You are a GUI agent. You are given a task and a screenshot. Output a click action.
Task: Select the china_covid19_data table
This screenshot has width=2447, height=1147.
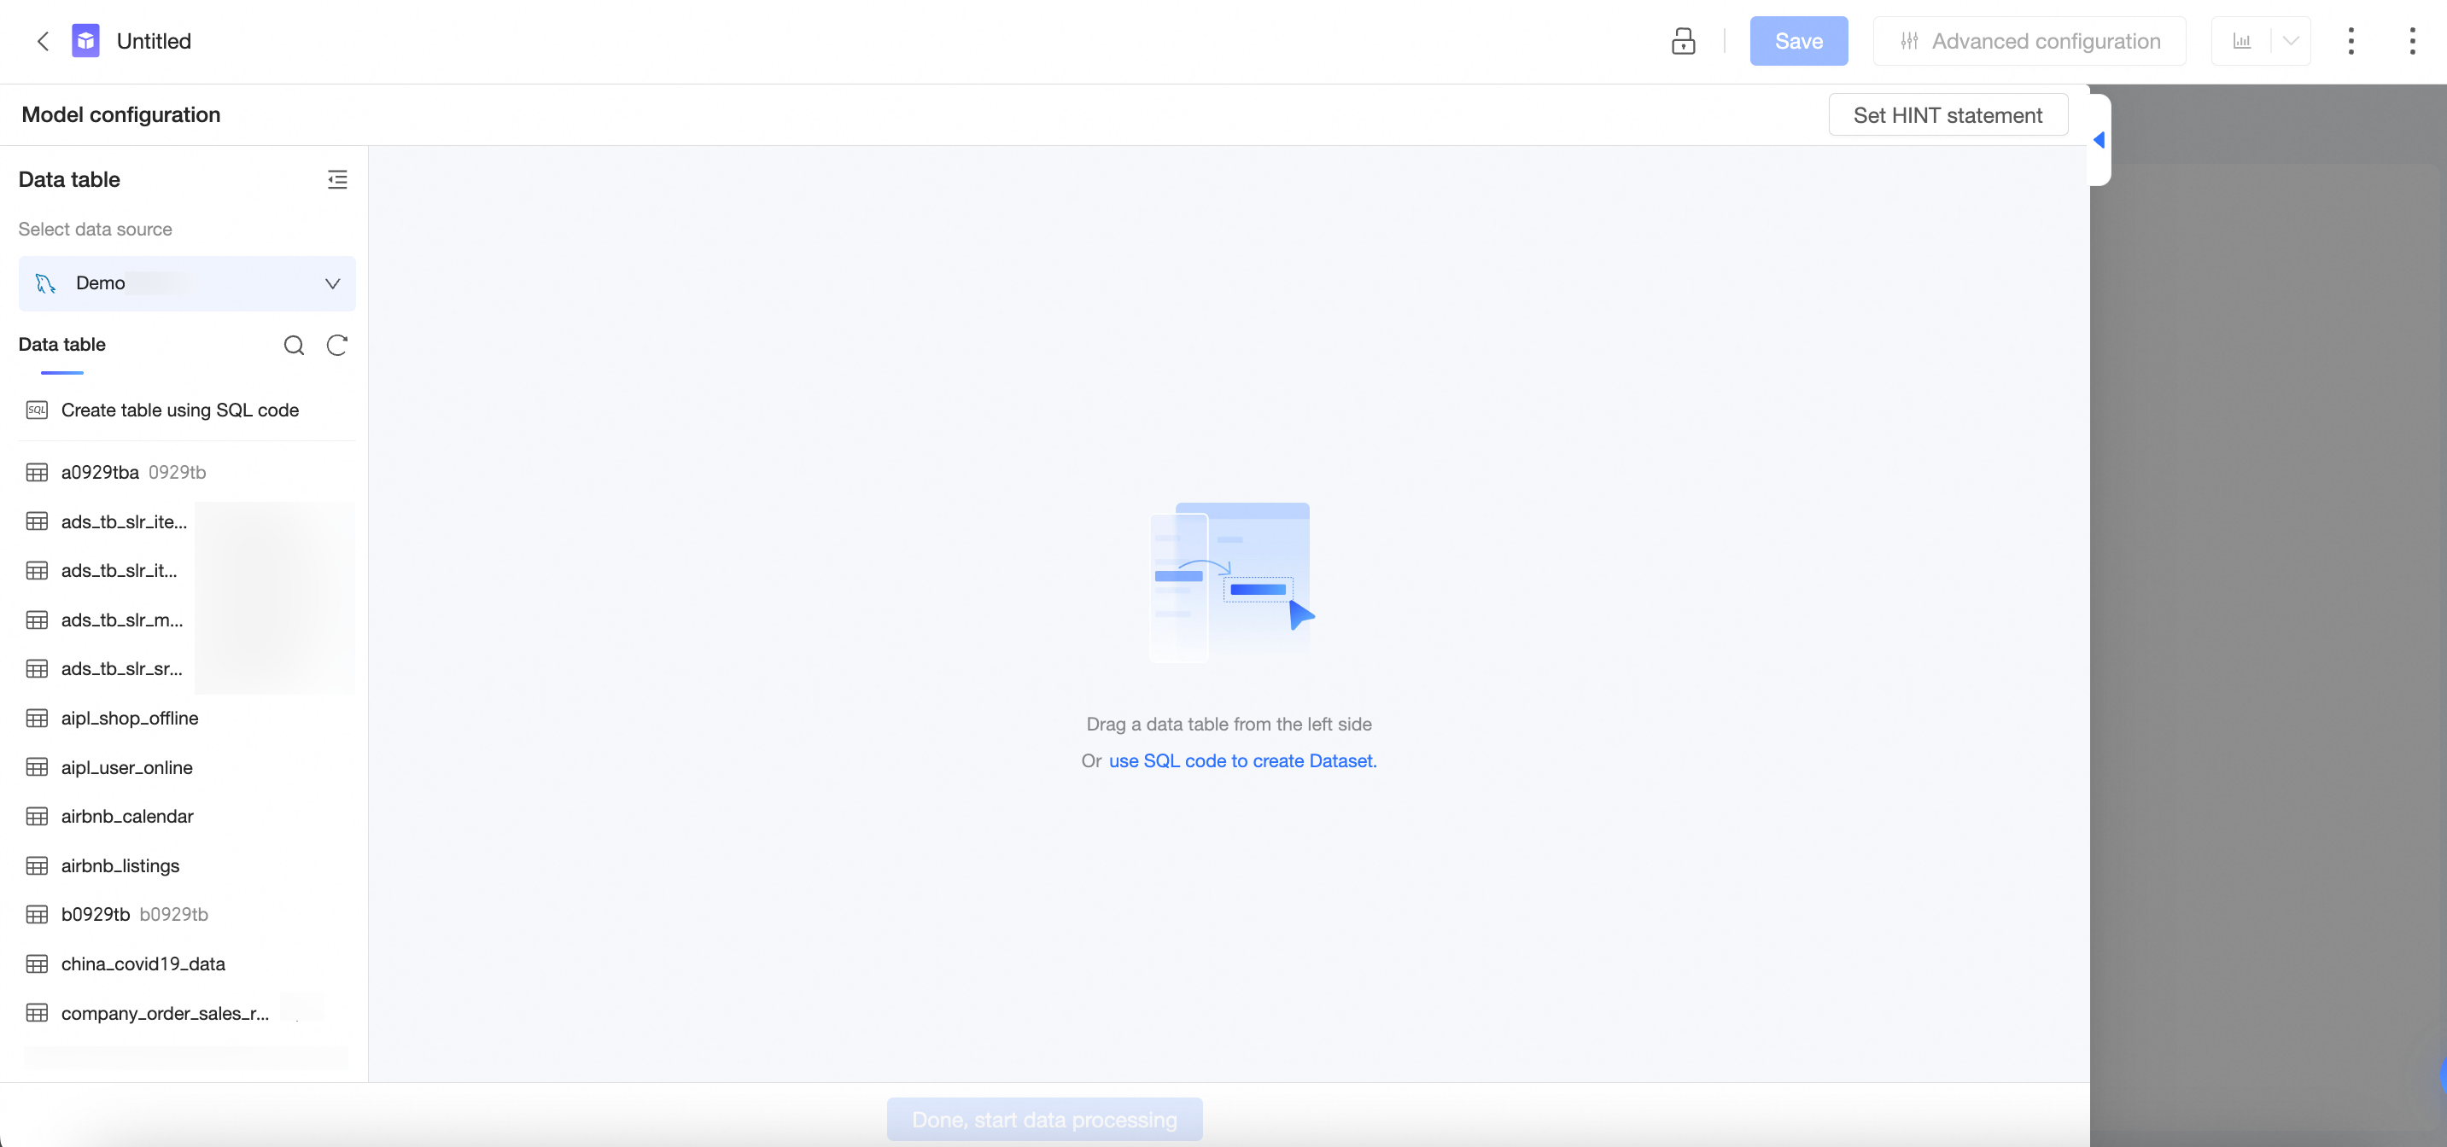(143, 964)
